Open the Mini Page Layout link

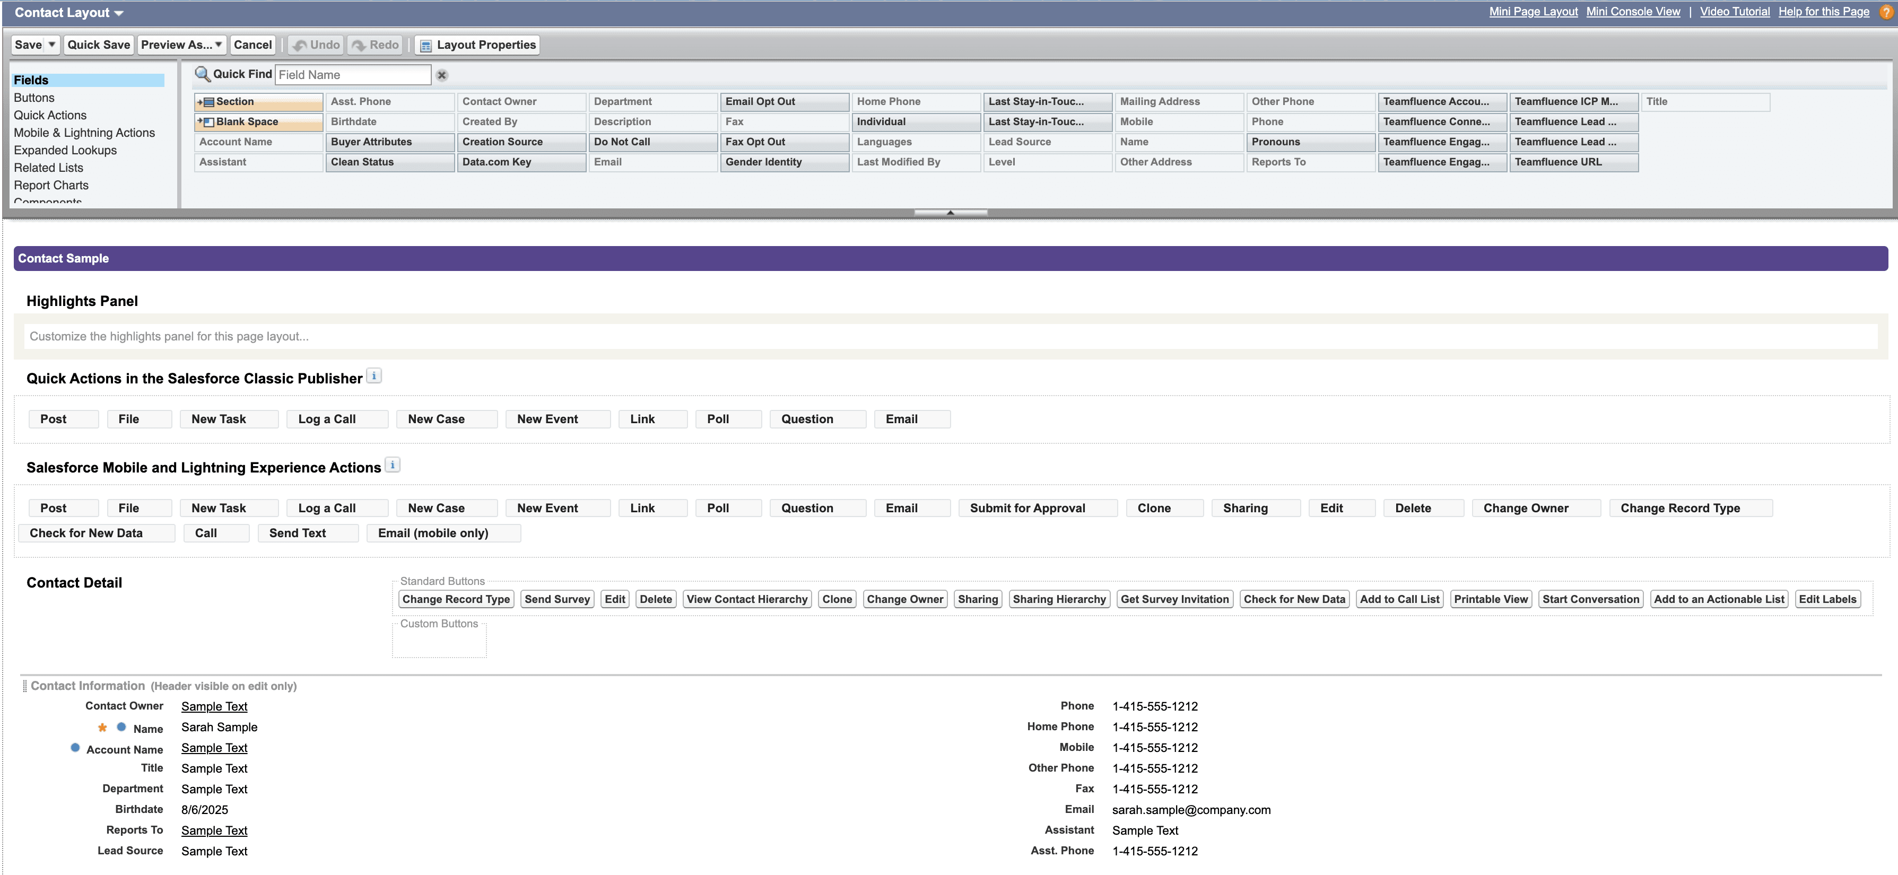[x=1533, y=12]
